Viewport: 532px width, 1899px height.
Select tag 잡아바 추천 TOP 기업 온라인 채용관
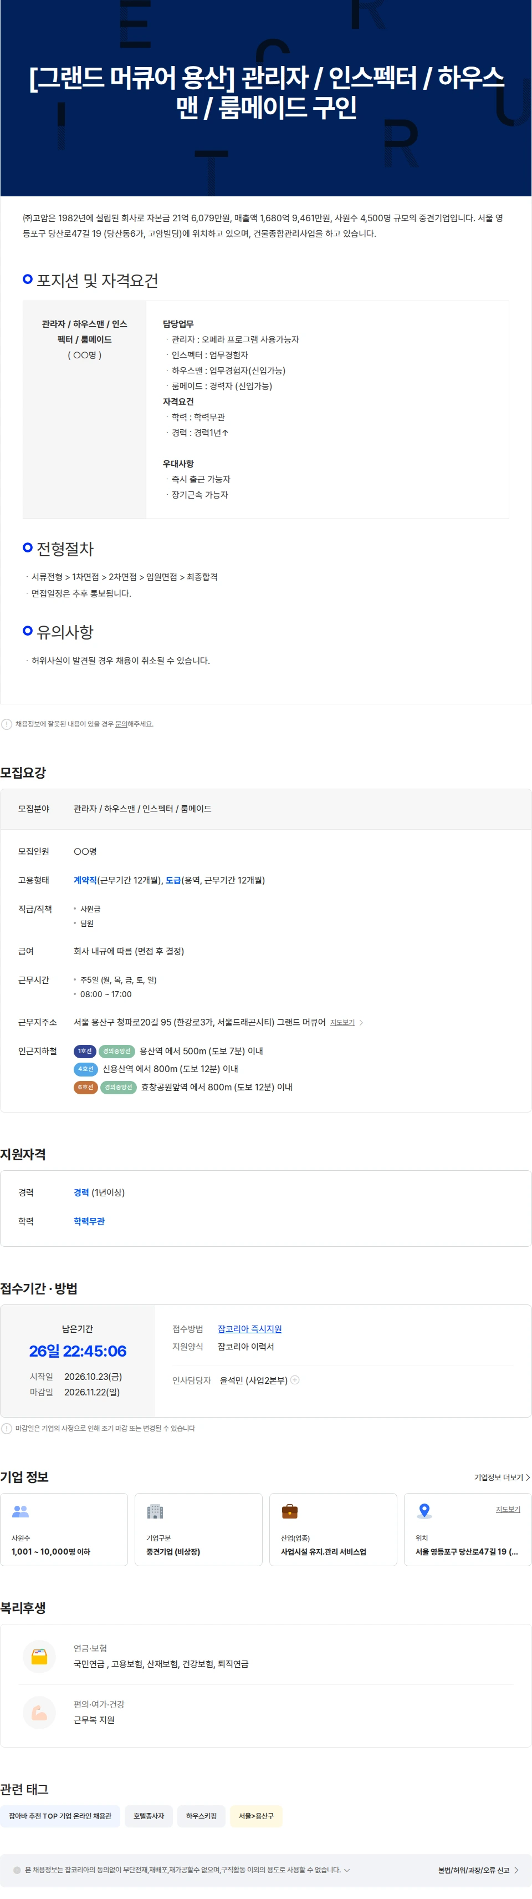(60, 1816)
